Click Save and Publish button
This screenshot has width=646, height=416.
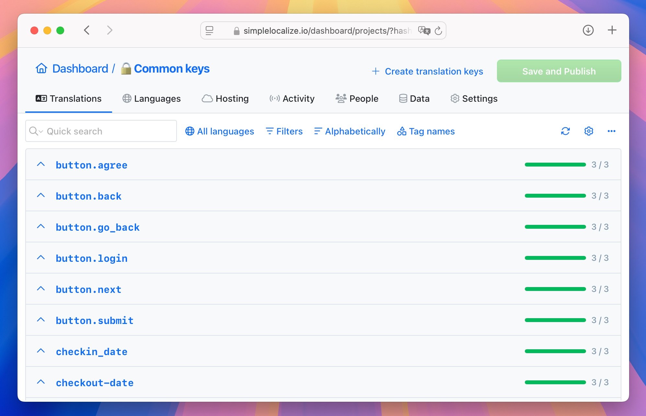[559, 71]
